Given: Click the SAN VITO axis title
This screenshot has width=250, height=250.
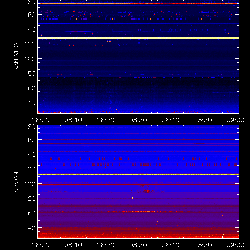Looking at the screenshot, I should coord(16,57).
